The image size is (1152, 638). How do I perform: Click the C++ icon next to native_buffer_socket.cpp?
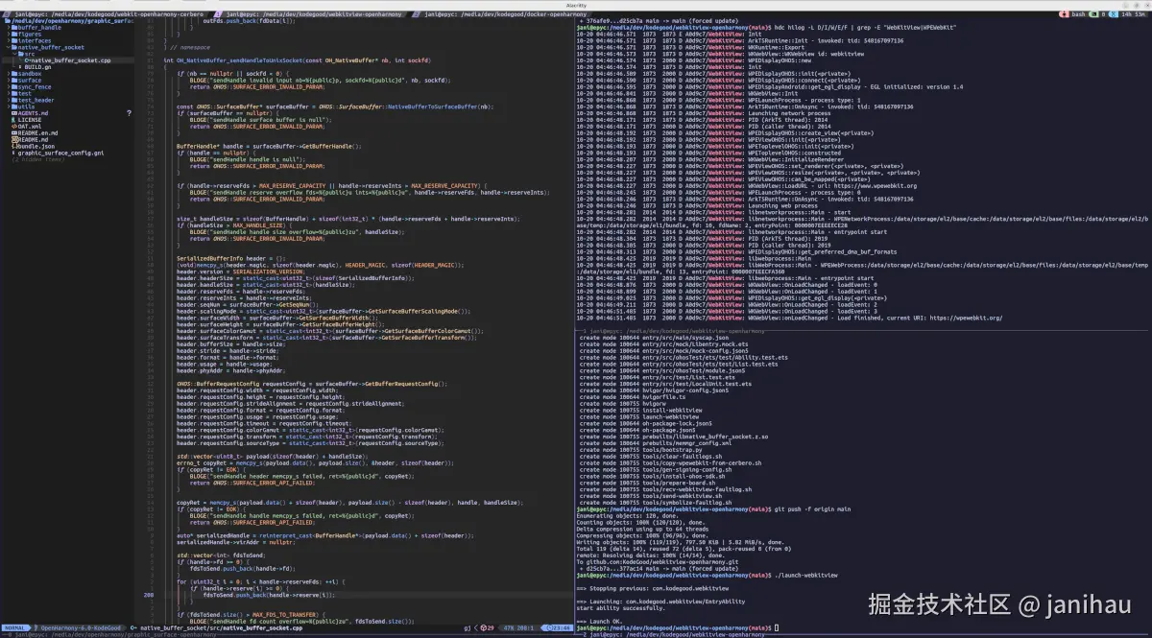pyautogui.click(x=28, y=60)
